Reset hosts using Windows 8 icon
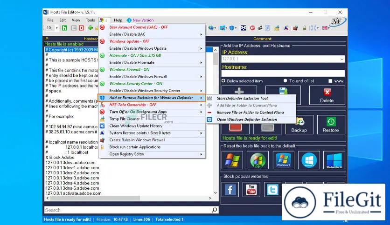This screenshot has width=390, height=225. coord(309,160)
